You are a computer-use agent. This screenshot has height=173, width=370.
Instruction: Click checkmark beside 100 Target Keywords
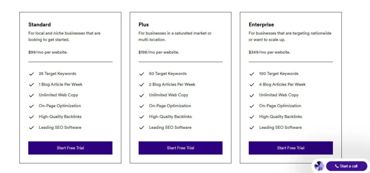point(252,74)
